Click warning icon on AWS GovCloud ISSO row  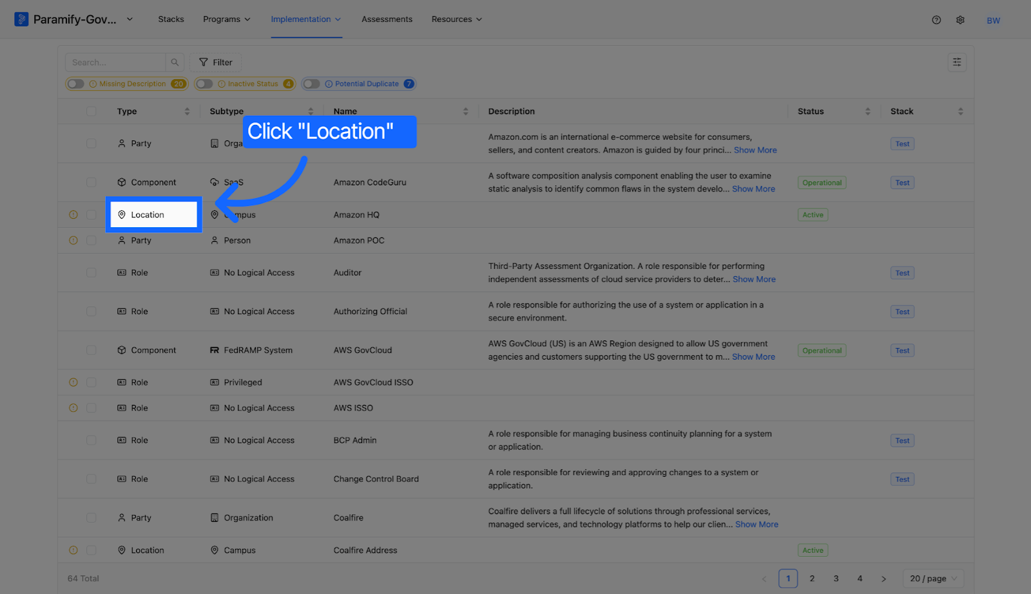pyautogui.click(x=73, y=382)
